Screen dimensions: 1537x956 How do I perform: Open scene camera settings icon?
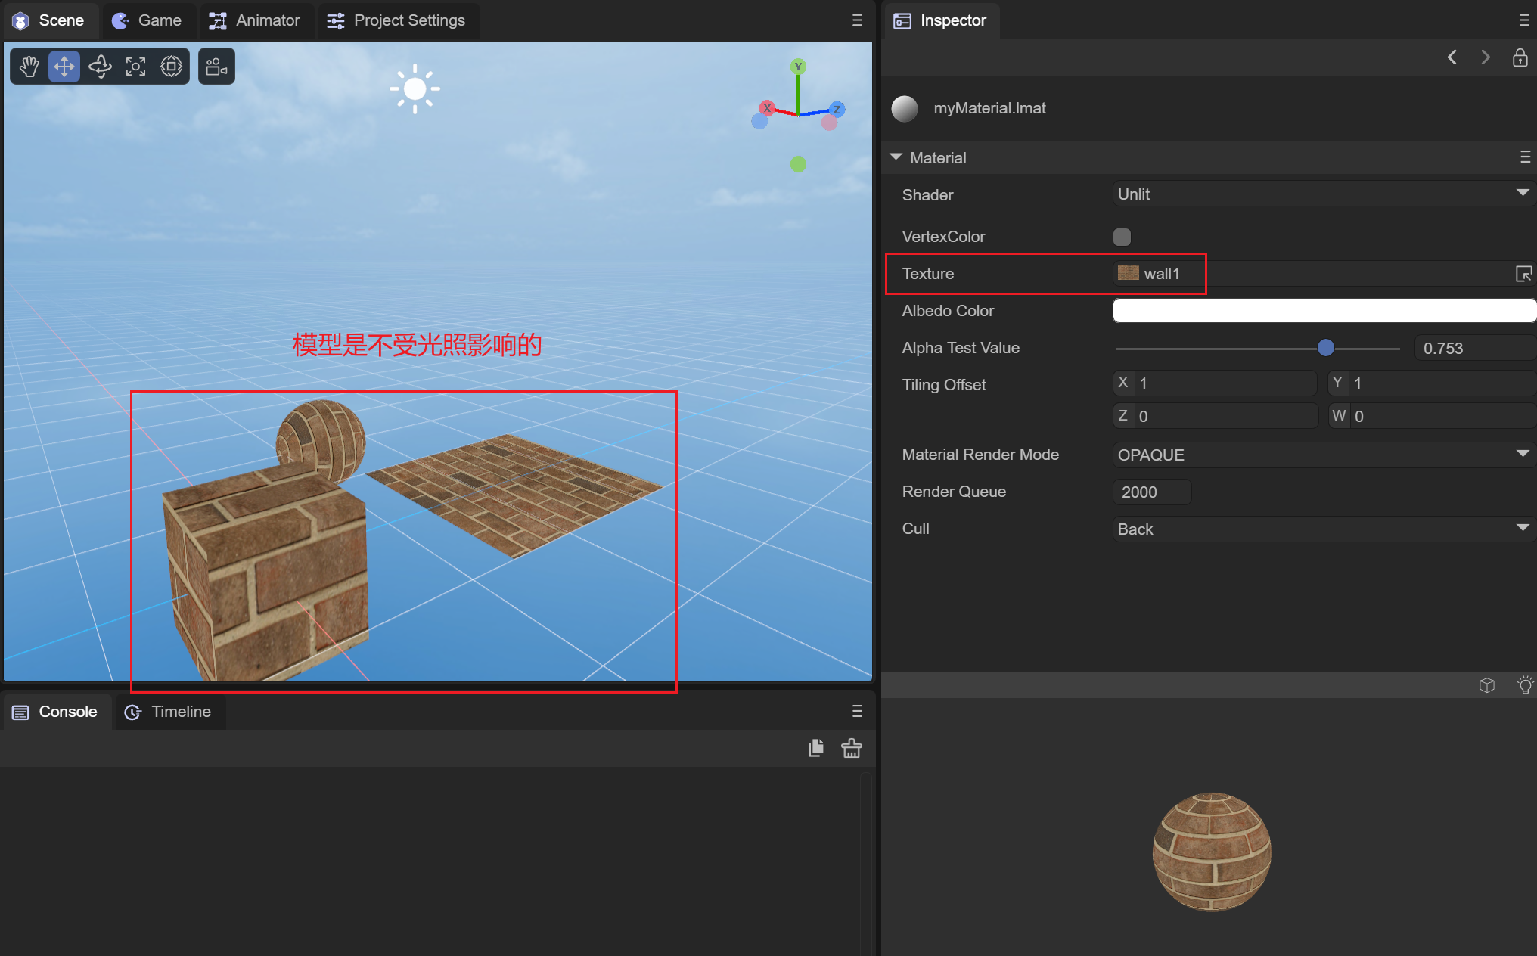click(216, 67)
